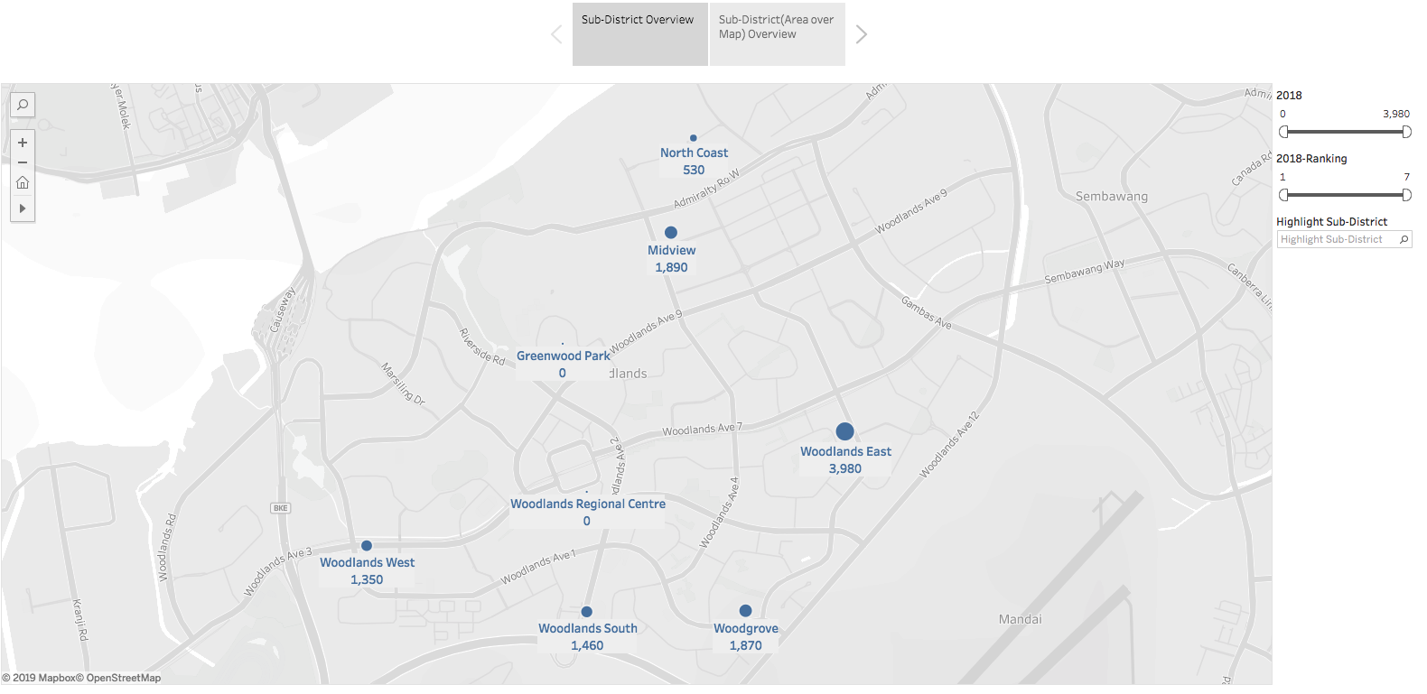Click the 1,460 value under Woodlands South

[x=587, y=645]
